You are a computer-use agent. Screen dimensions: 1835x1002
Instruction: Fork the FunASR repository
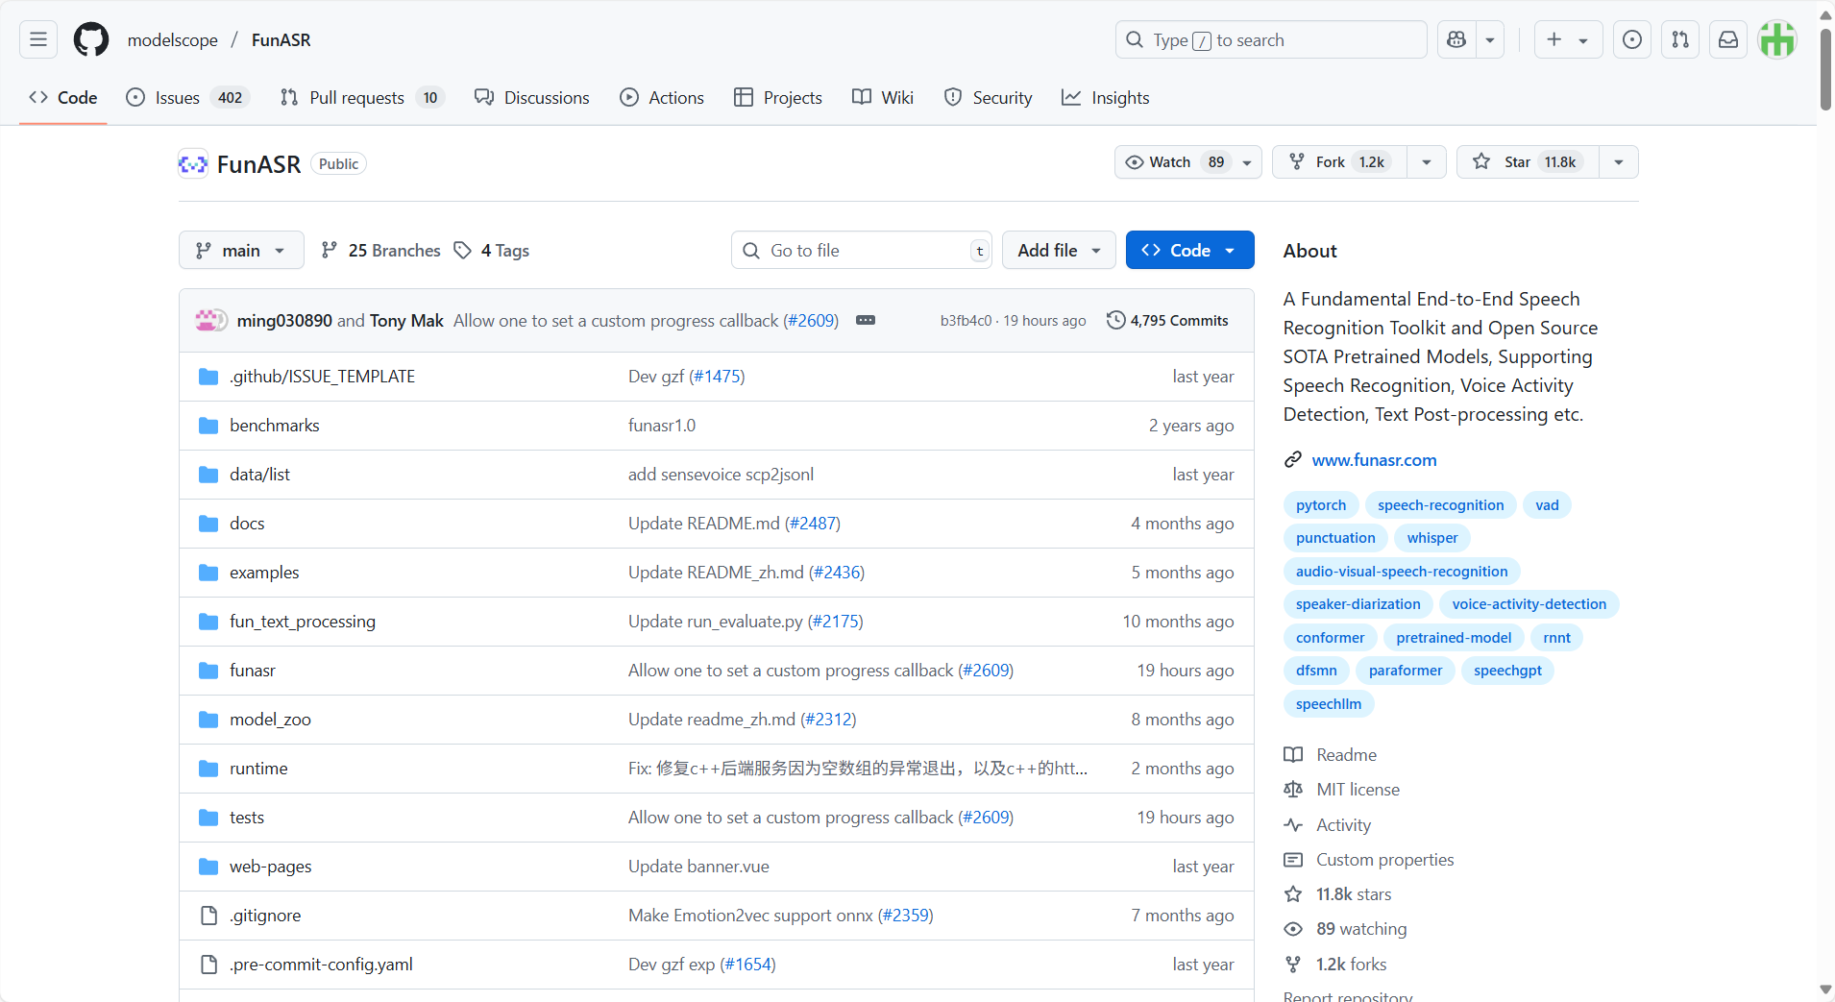tap(1340, 161)
